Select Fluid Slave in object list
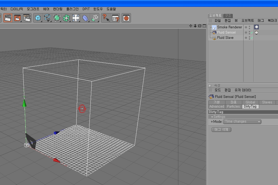278x185 pixels. pos(225,38)
